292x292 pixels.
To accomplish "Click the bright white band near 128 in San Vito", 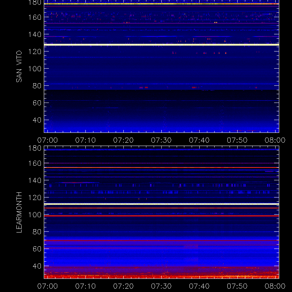I will pos(161,45).
